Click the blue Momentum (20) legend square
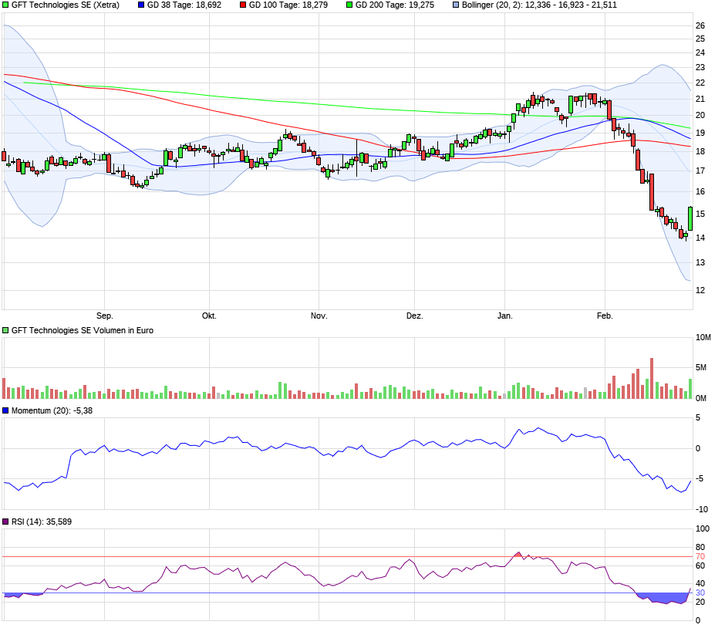Viewport: 725px width, 628px height. click(6, 410)
